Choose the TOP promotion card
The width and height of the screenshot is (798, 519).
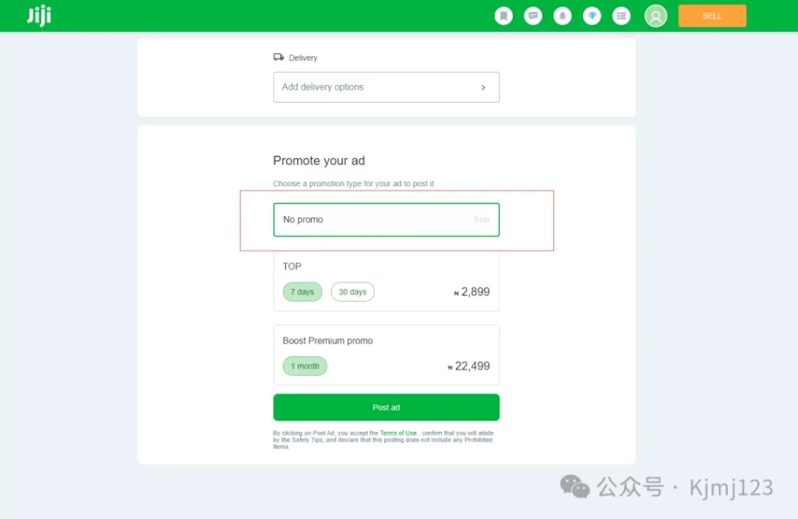387,281
